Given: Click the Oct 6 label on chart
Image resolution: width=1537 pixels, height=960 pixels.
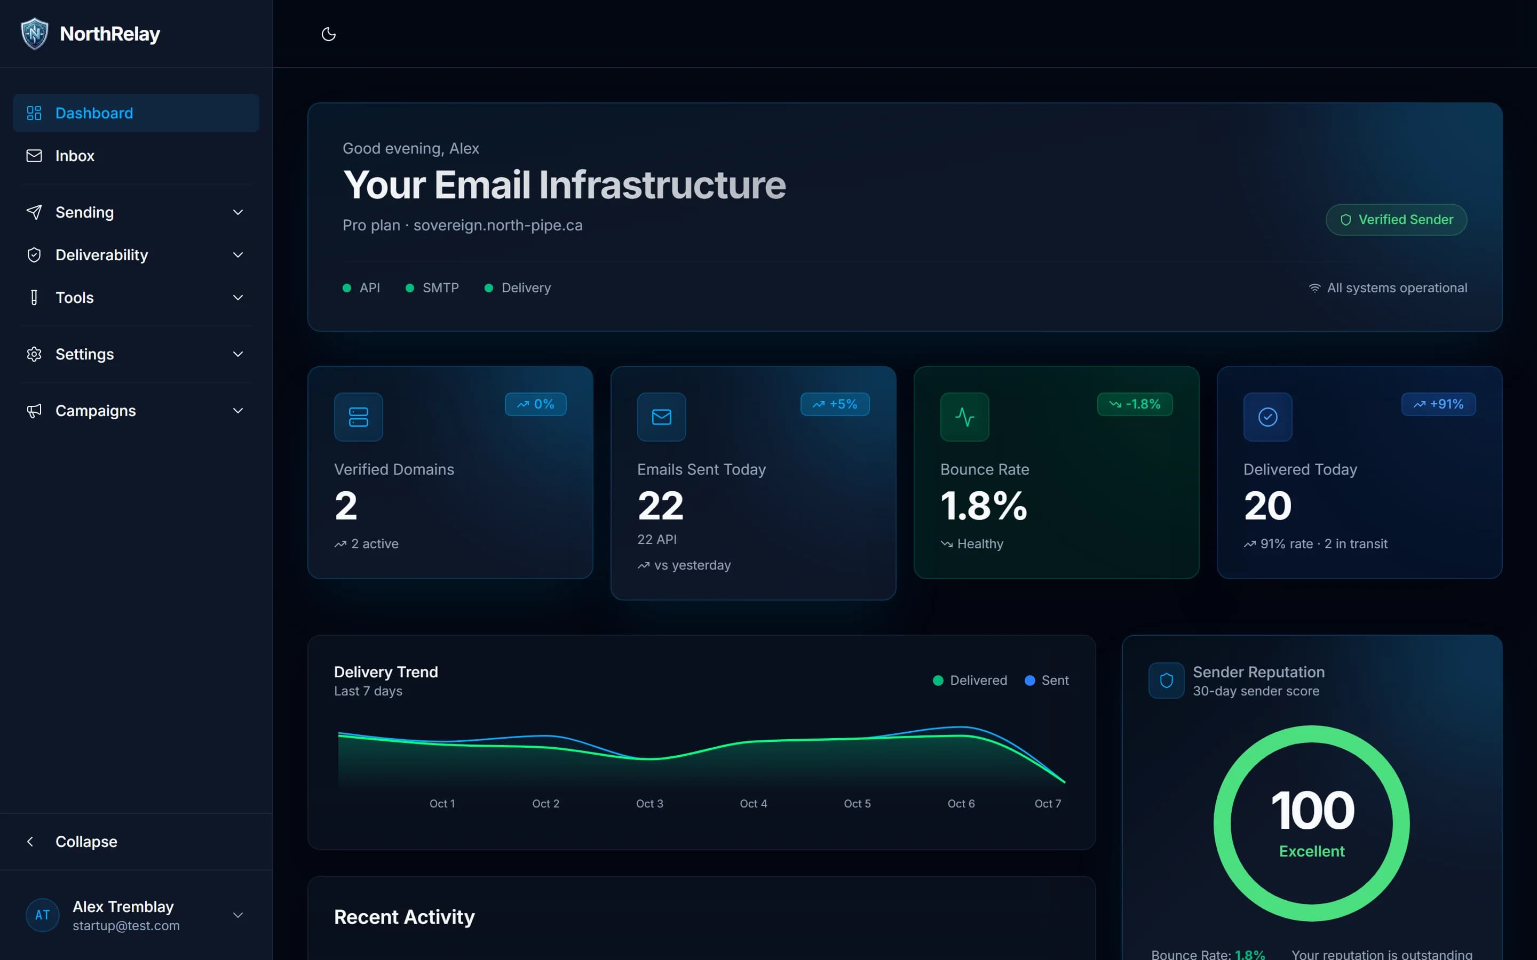Looking at the screenshot, I should [x=961, y=803].
